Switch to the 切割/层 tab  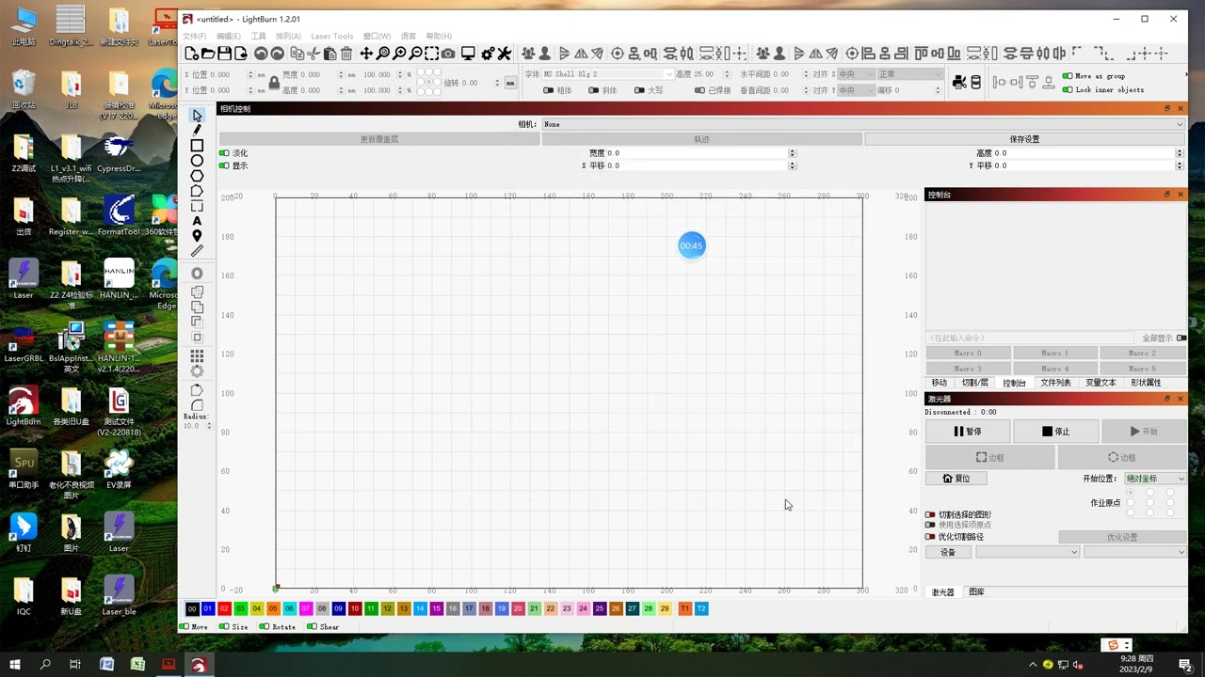975,383
